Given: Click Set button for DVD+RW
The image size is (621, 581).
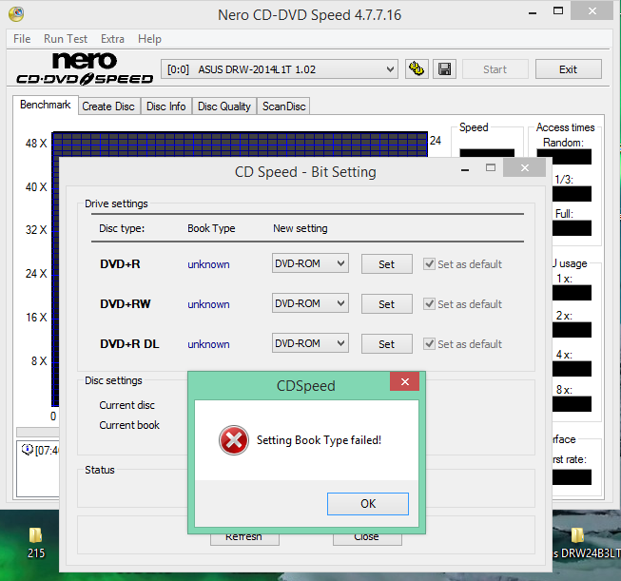Looking at the screenshot, I should click(386, 304).
